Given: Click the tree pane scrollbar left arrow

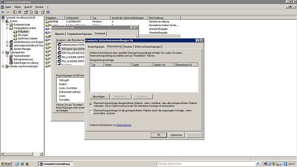Looking at the screenshot, I should pyautogui.click(x=2, y=154).
